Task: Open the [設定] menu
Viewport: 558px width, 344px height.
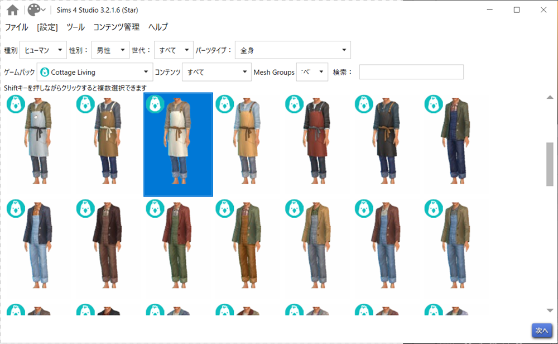Action: 47,27
